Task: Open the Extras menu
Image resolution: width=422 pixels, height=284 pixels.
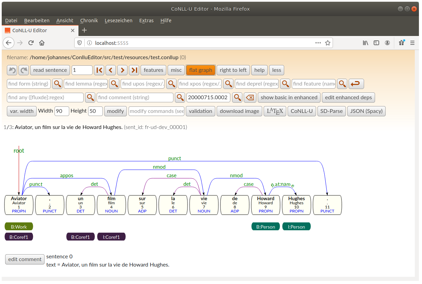Action: coord(146,21)
